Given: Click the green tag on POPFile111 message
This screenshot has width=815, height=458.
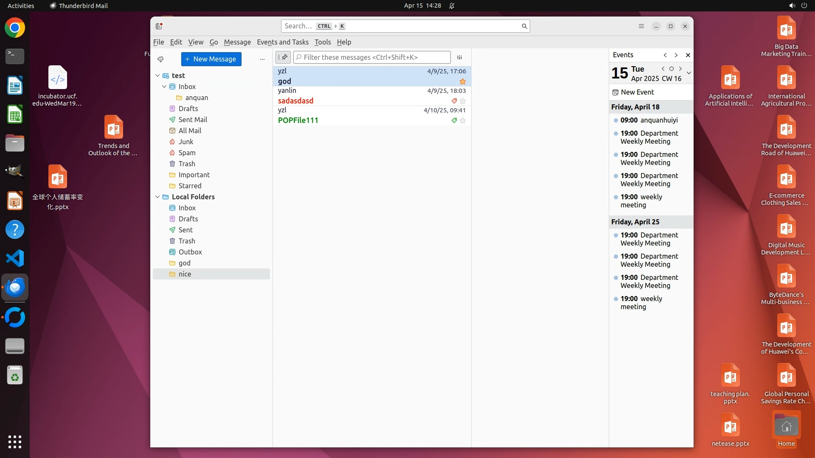Looking at the screenshot, I should [454, 120].
